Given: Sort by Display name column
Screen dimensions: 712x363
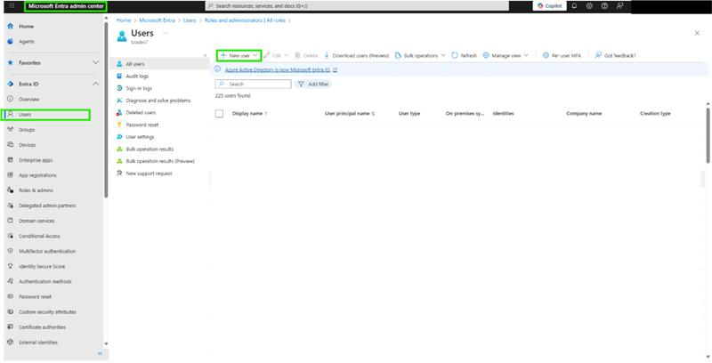Looking at the screenshot, I should pos(250,114).
